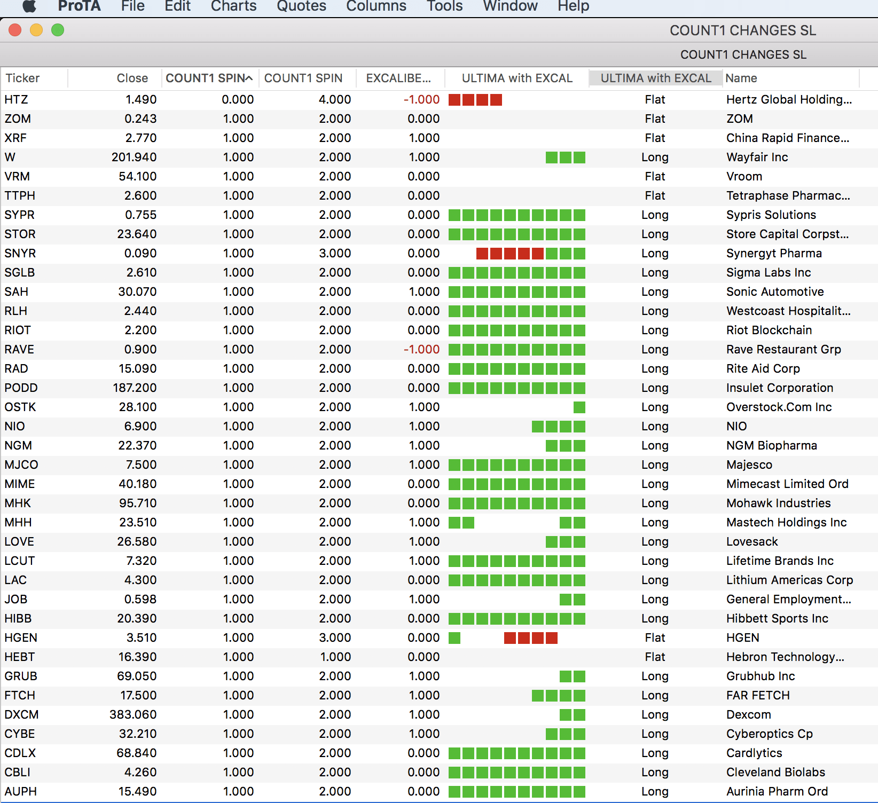This screenshot has width=878, height=803.
Task: Open the Apple menu
Action: point(29,6)
